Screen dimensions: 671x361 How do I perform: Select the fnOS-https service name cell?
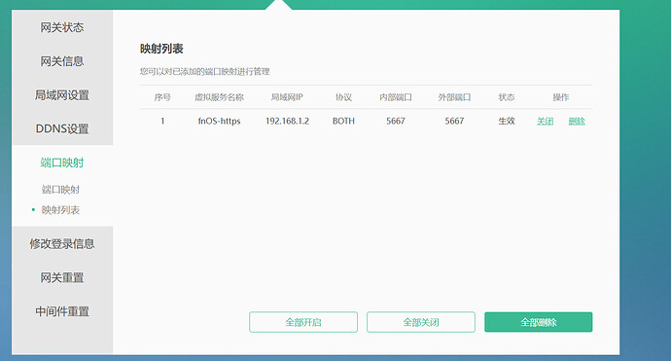coord(219,122)
